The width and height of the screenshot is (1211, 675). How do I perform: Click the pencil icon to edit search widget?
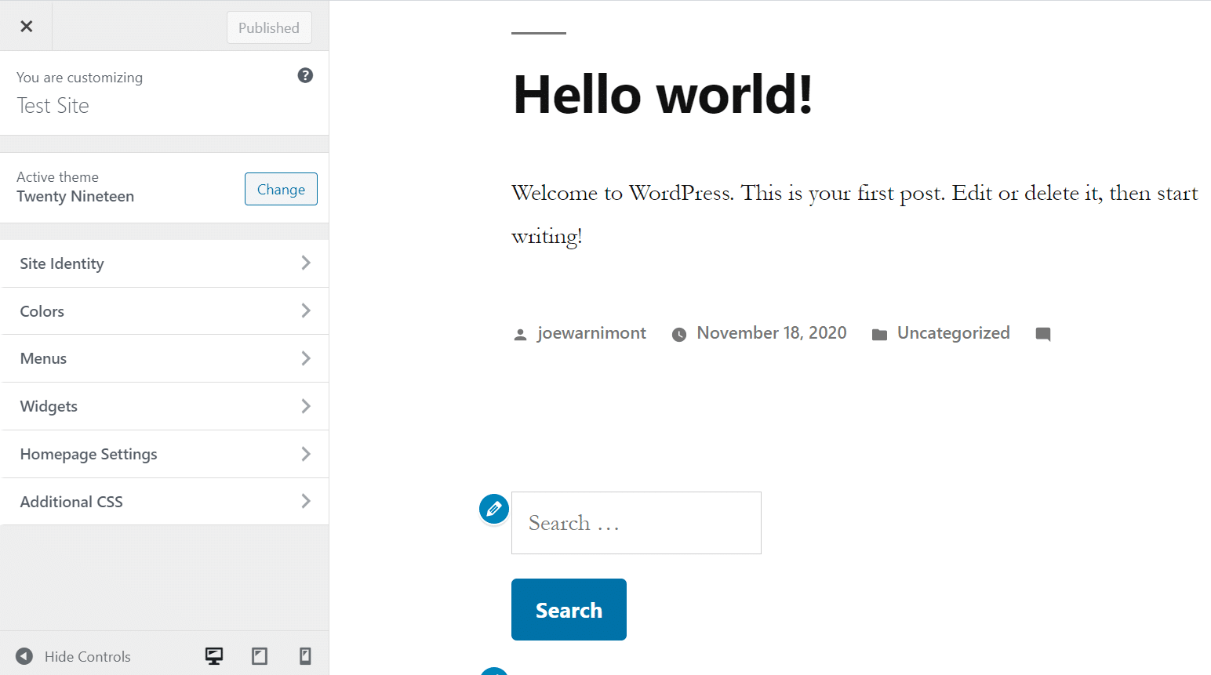click(493, 509)
